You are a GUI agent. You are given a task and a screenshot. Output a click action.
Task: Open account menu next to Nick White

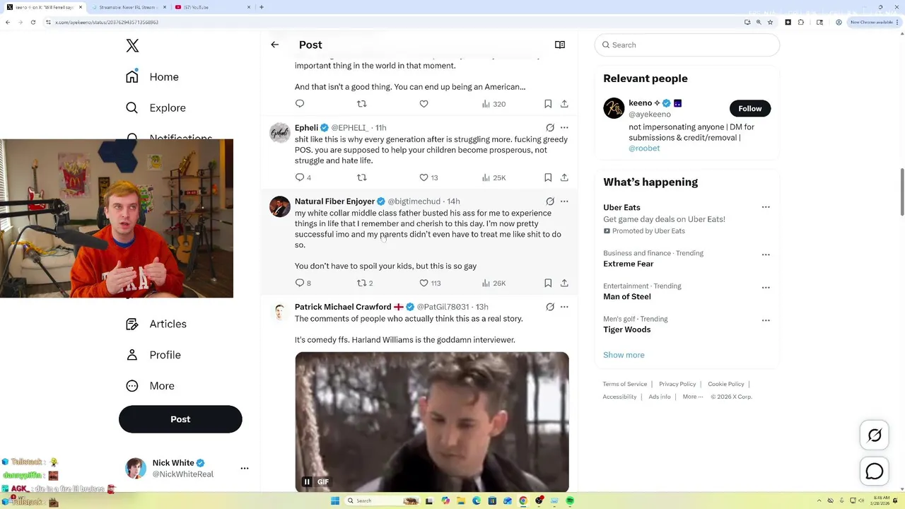245,468
